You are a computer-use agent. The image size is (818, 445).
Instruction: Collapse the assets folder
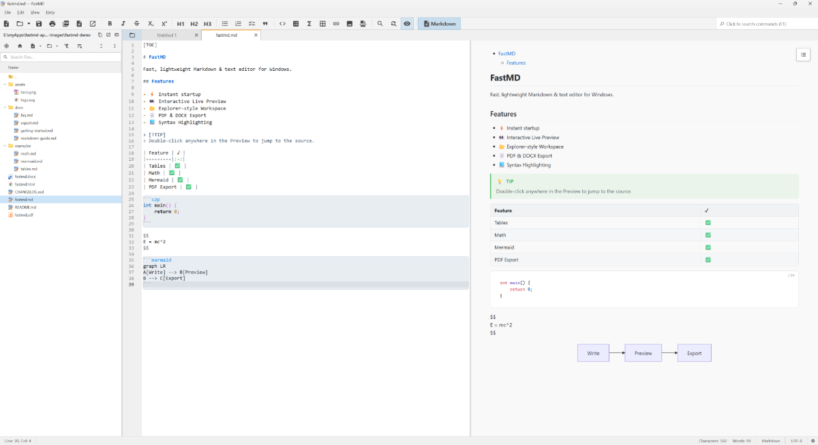click(5, 85)
